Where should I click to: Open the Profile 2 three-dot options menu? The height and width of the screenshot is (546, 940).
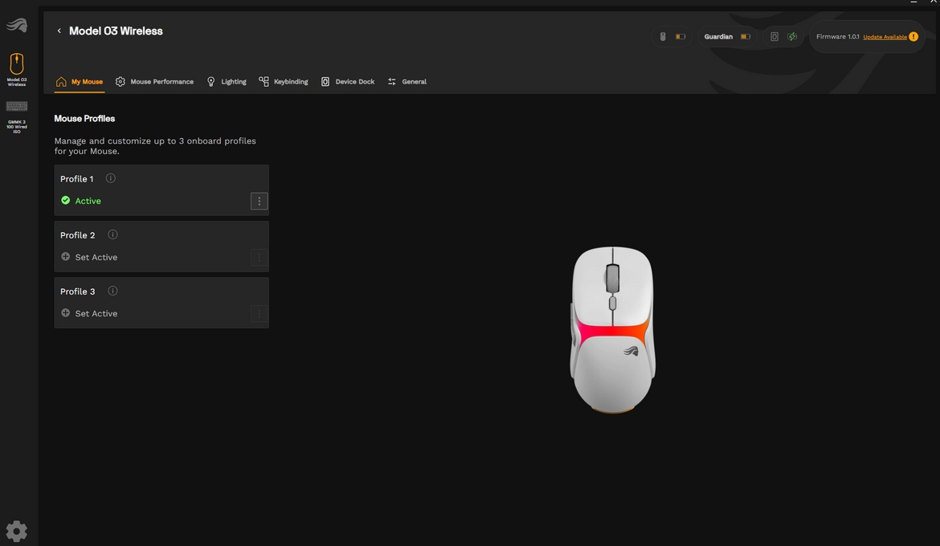pyautogui.click(x=259, y=258)
